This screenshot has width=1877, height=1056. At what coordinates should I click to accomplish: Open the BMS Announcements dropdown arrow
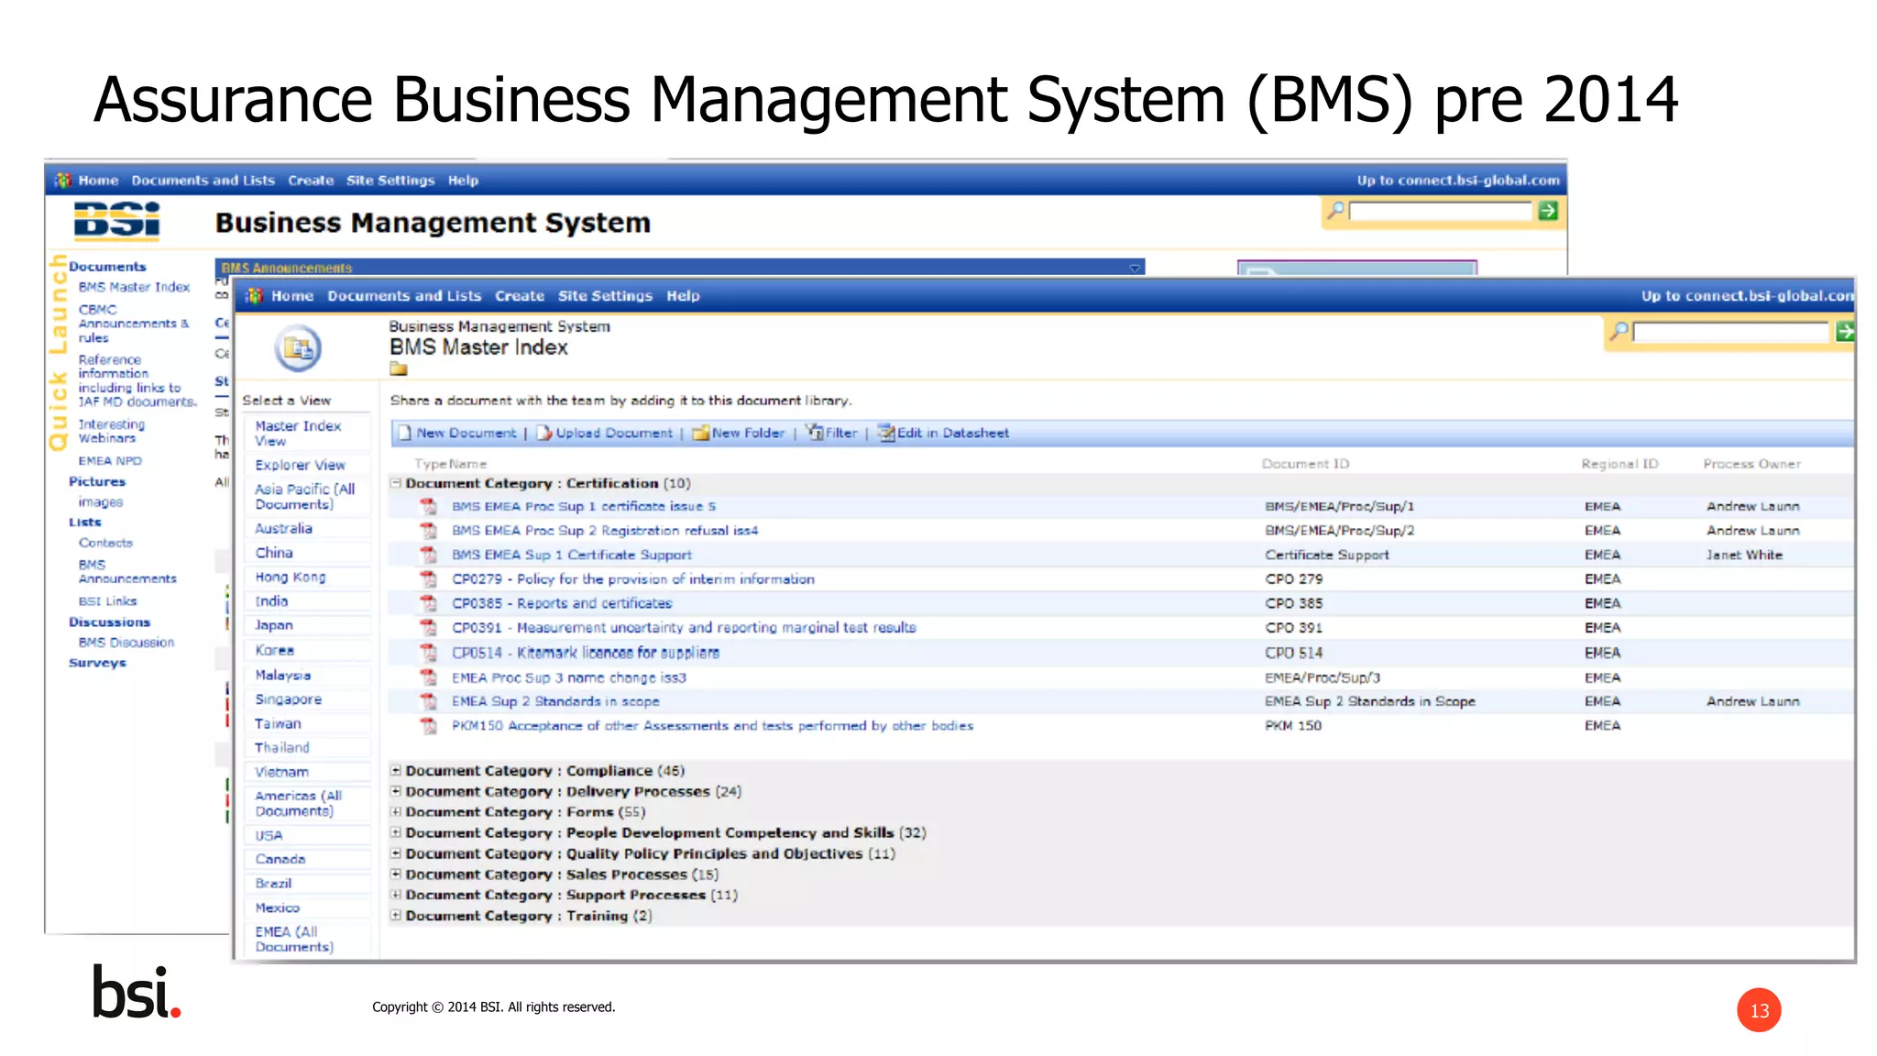(x=1135, y=268)
